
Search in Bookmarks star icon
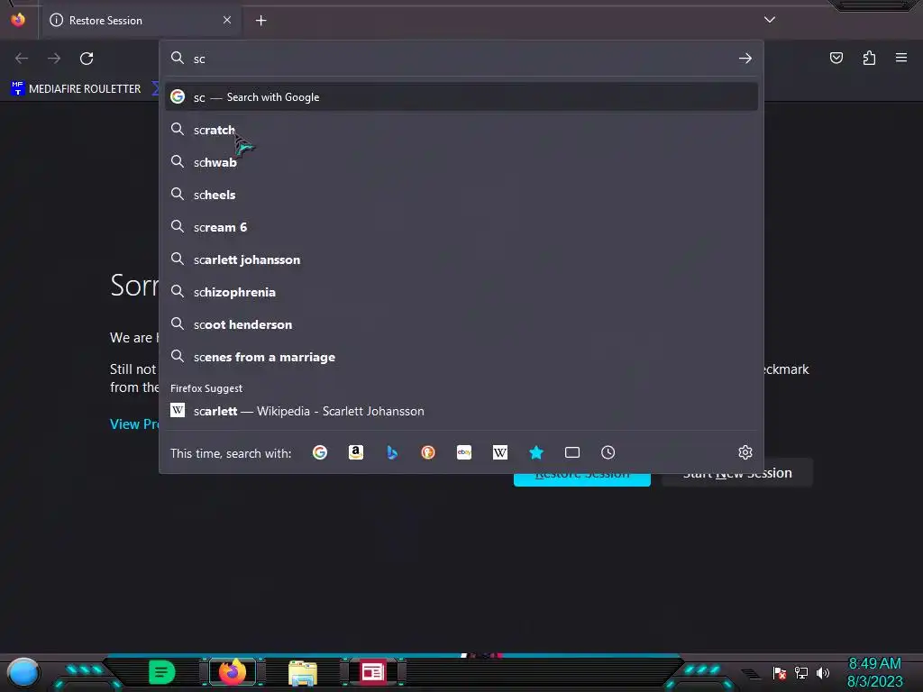click(536, 452)
